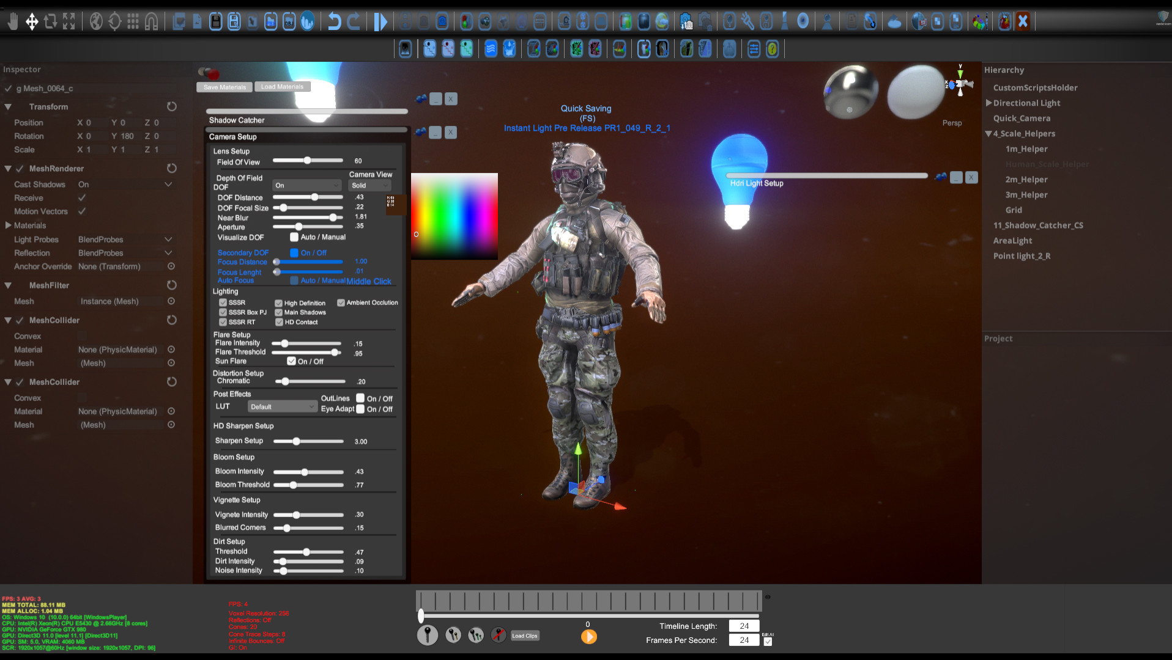The height and width of the screenshot is (660, 1172).
Task: Expand Directional Light in the Hierarchy
Action: point(989,103)
